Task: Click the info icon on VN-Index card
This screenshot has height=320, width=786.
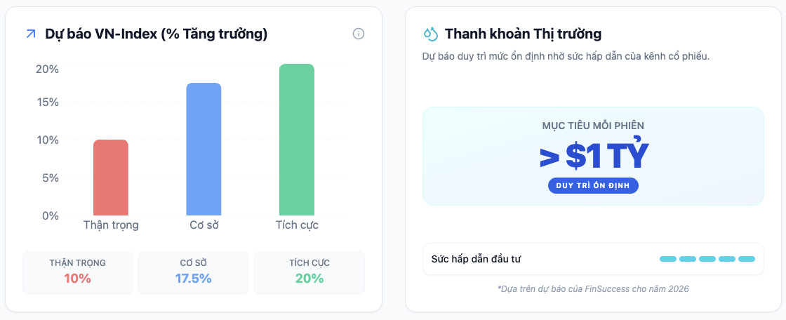Action: tap(359, 34)
